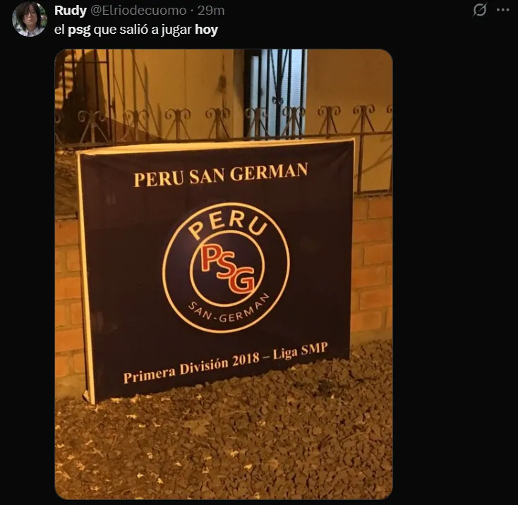This screenshot has width=518, height=505.
Task: Click the curved PERU text in logo
Action: point(228,224)
